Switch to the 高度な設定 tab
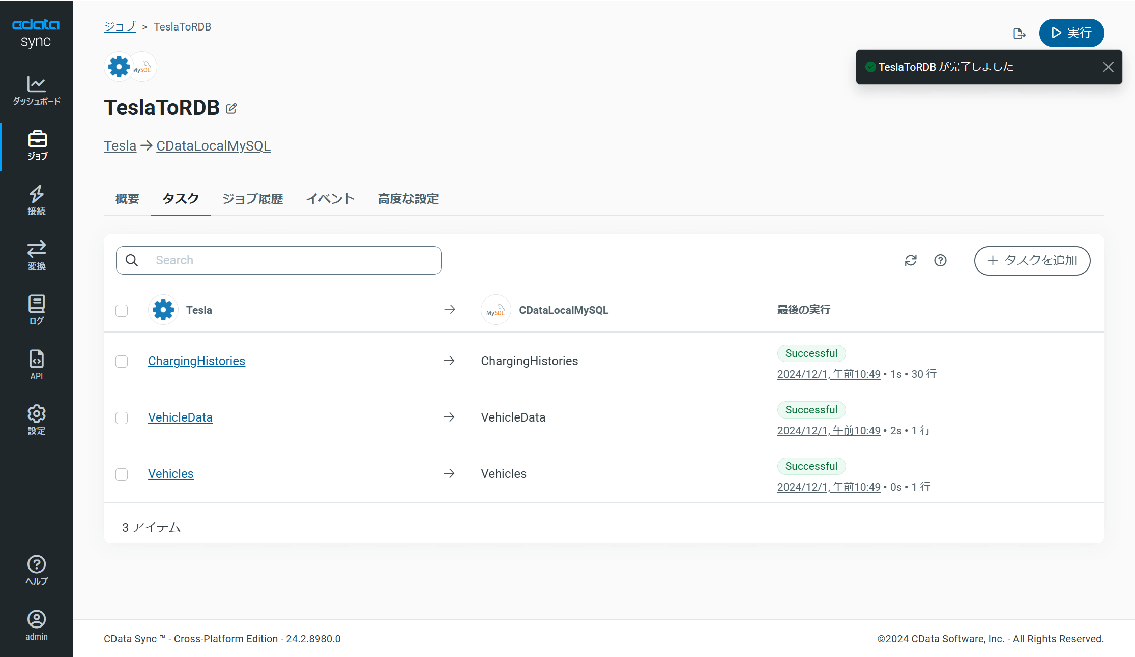 click(408, 199)
